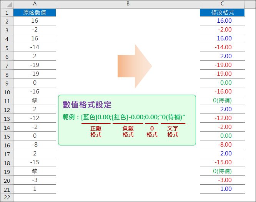Select cell C18 showing -15.00

point(222,162)
